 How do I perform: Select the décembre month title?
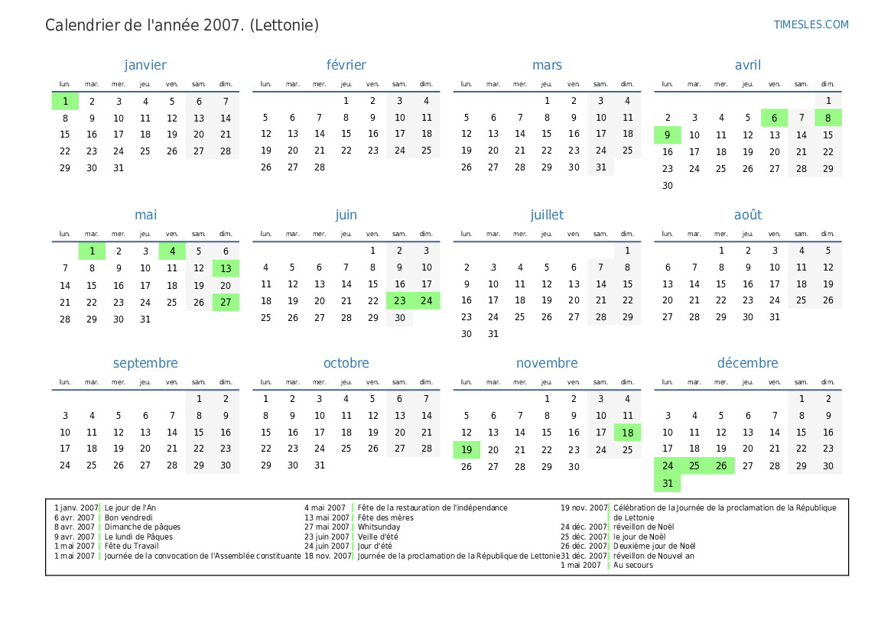point(747,363)
